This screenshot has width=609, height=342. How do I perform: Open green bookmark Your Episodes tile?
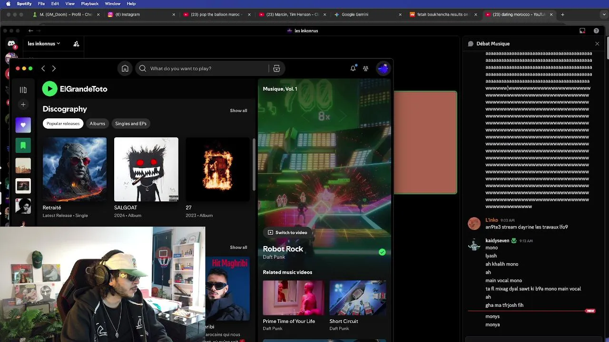point(23,145)
